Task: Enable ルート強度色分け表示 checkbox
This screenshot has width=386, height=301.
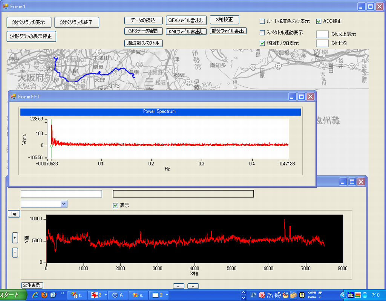Action: (262, 21)
